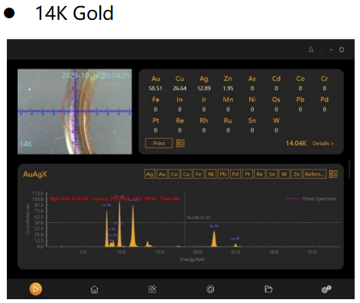The width and height of the screenshot is (360, 303).
Task: Toggle the Au element marker button
Action: [x=162, y=174]
